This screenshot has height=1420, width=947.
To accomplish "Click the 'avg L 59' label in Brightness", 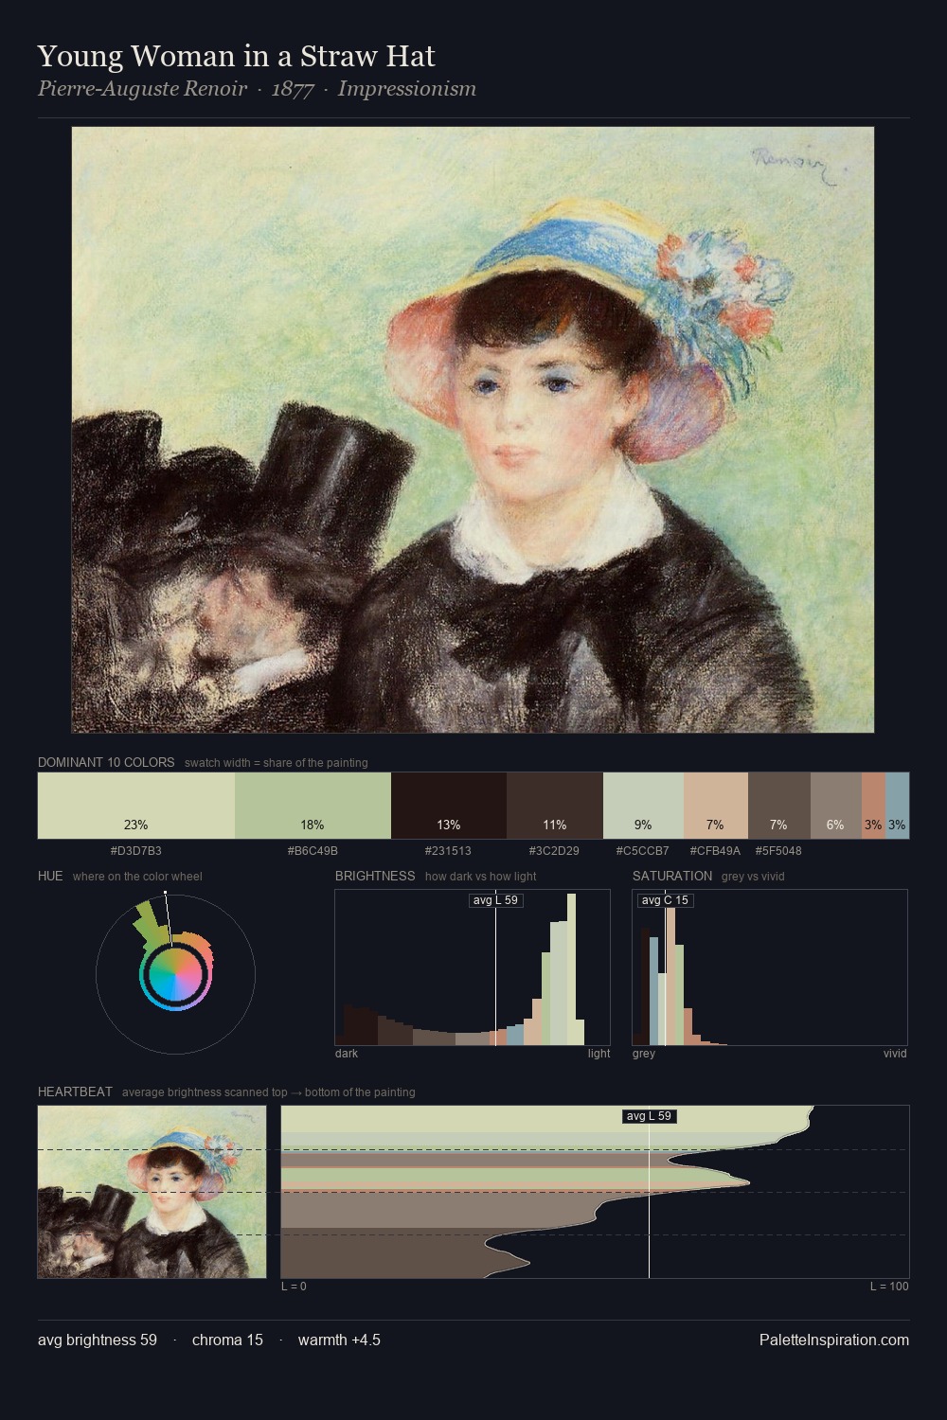I will (495, 900).
